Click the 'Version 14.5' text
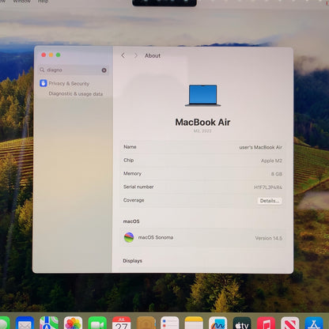The width and height of the screenshot is (329, 329). click(x=268, y=238)
